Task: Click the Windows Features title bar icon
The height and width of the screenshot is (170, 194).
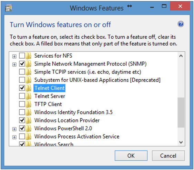Action: [x=8, y=8]
